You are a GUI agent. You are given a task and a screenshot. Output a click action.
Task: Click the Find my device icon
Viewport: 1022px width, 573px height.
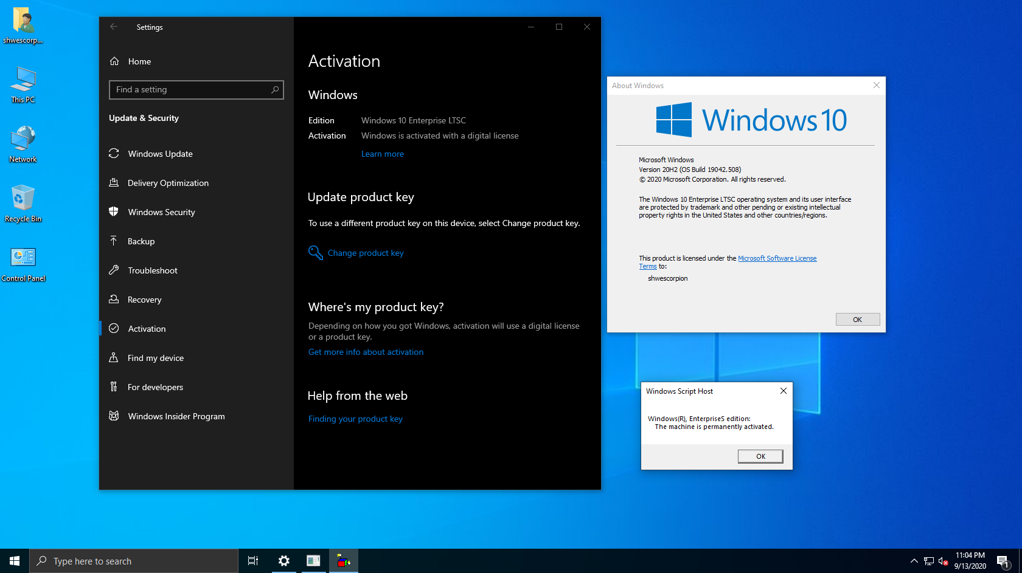[114, 357]
